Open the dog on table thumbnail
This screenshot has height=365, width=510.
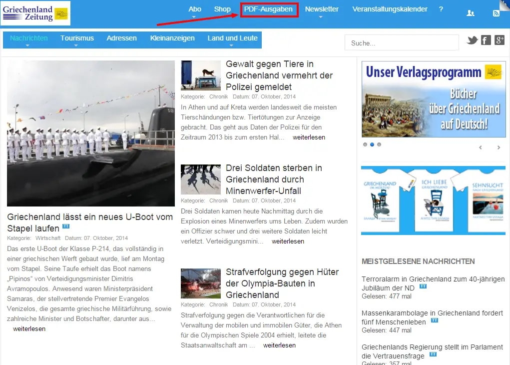coord(201,75)
